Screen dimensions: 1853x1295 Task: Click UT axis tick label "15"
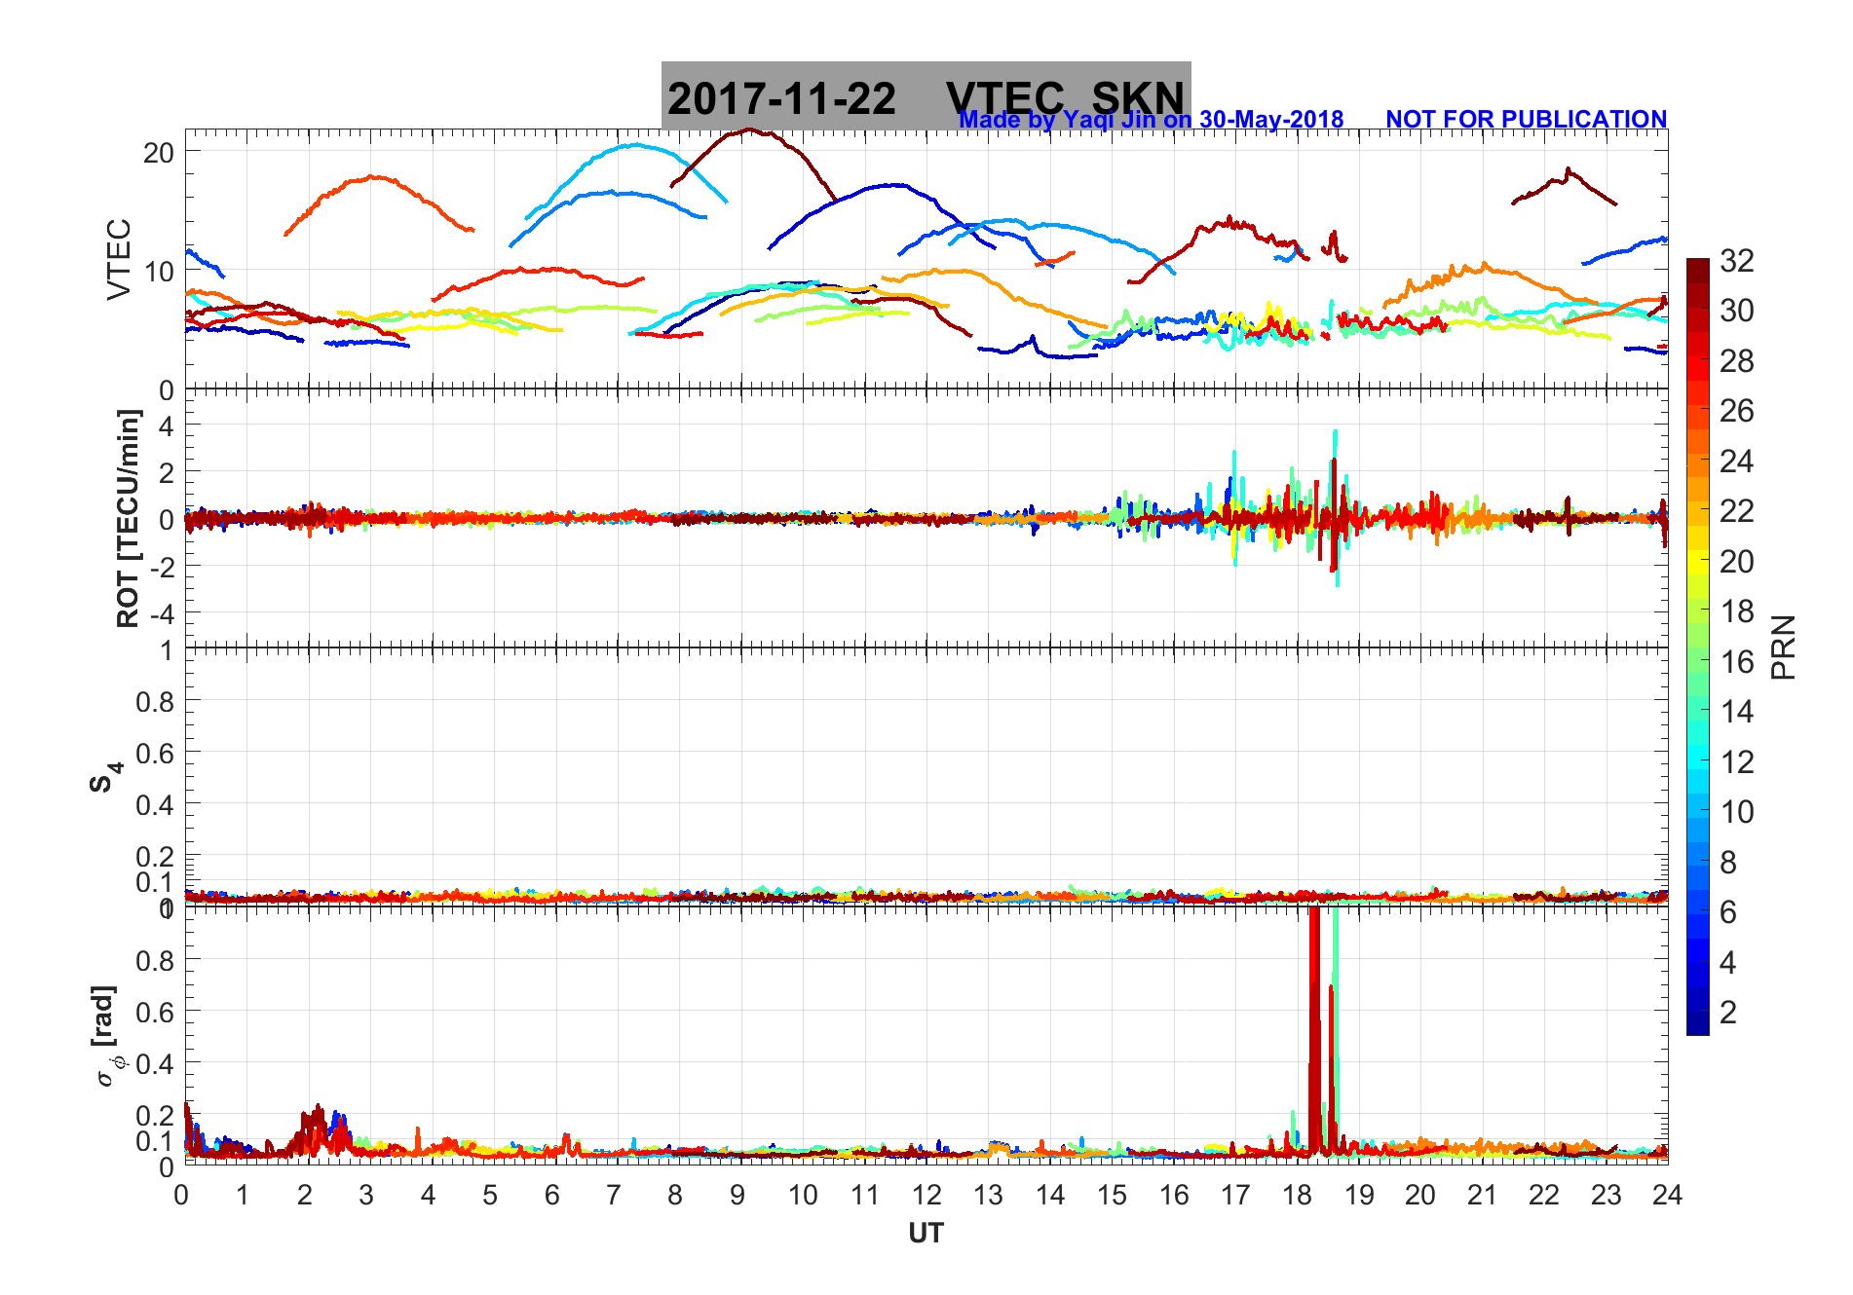pyautogui.click(x=1112, y=1195)
